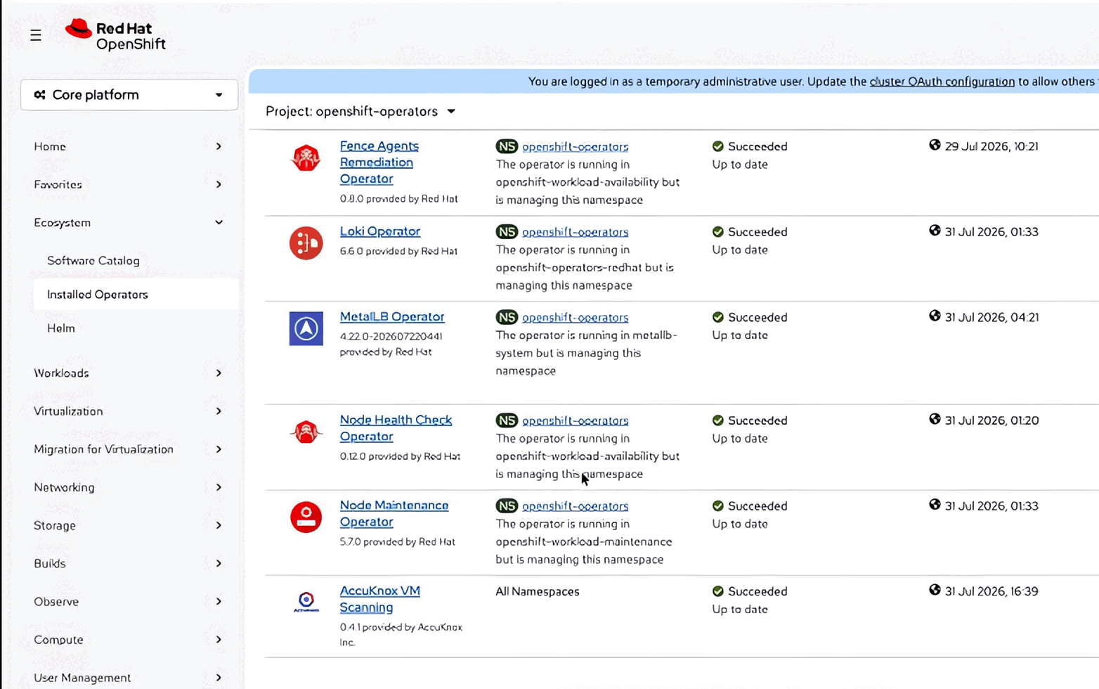This screenshot has height=689, width=1099.
Task: Click the NS badge in Node Maintenance row
Action: [507, 506]
